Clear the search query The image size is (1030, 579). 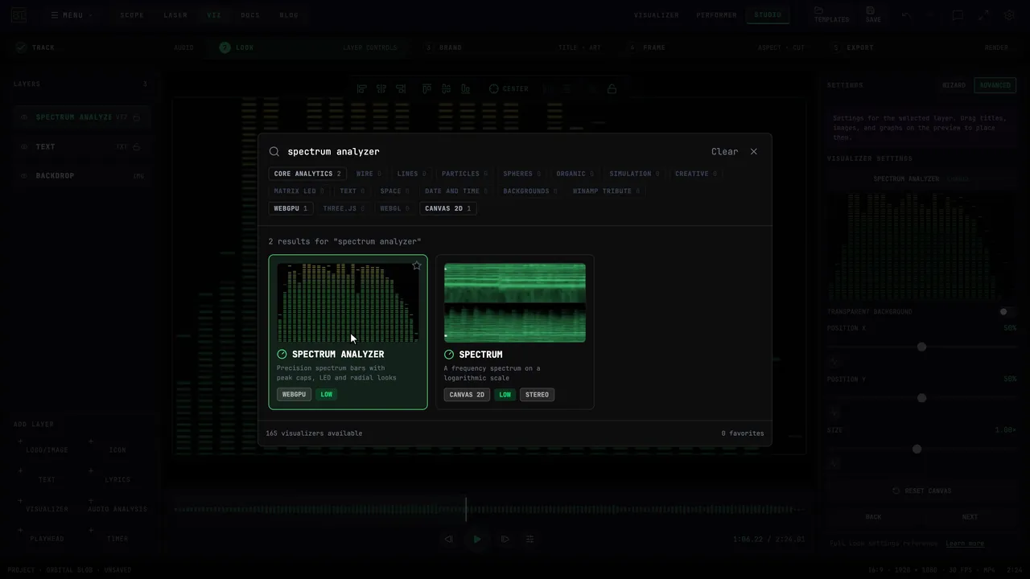tap(724, 151)
